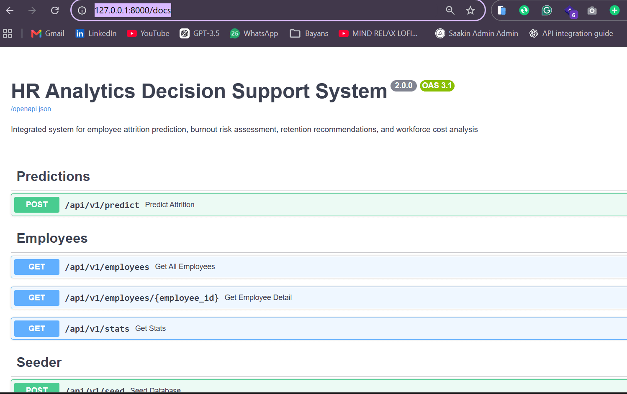Collapse the Employees section heading
The height and width of the screenshot is (394, 627).
(x=52, y=238)
